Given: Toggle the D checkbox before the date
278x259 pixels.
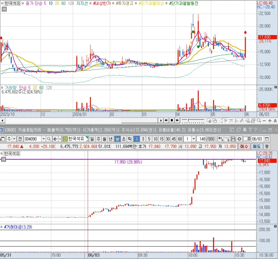Looking at the screenshot, I should 245,139.
